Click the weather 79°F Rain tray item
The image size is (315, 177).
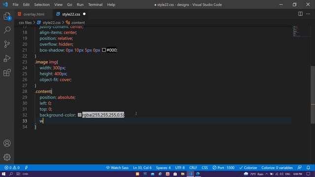[254, 174]
